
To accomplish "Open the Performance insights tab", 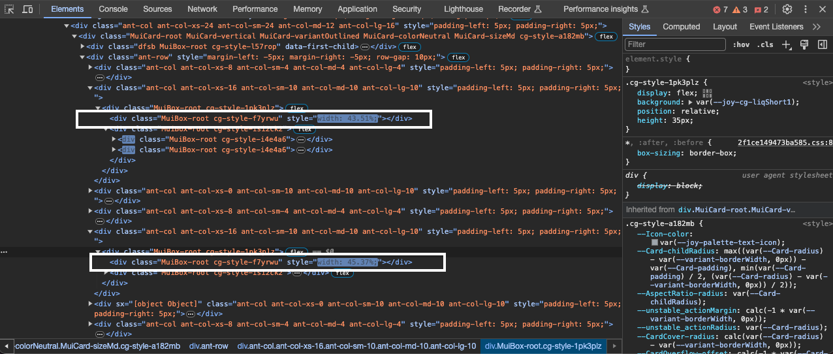I will (605, 9).
